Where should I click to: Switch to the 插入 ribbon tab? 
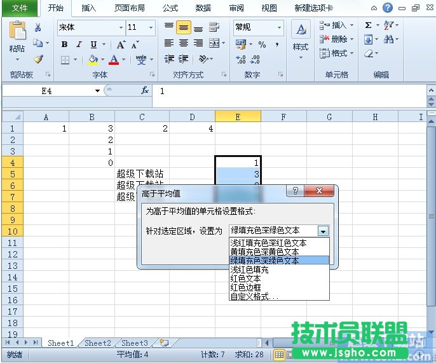(x=89, y=8)
